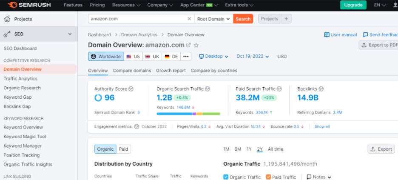Image resolution: width=398 pixels, height=180 pixels.
Task: Click Export to PDF button
Action: click(x=378, y=45)
